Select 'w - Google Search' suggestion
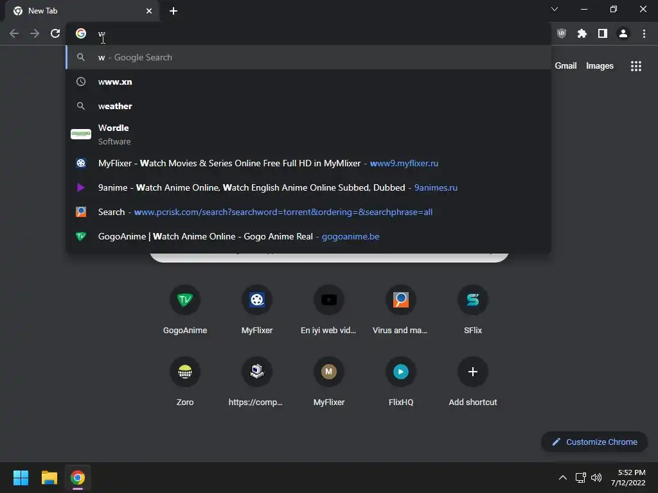This screenshot has width=658, height=493. pyautogui.click(x=308, y=57)
